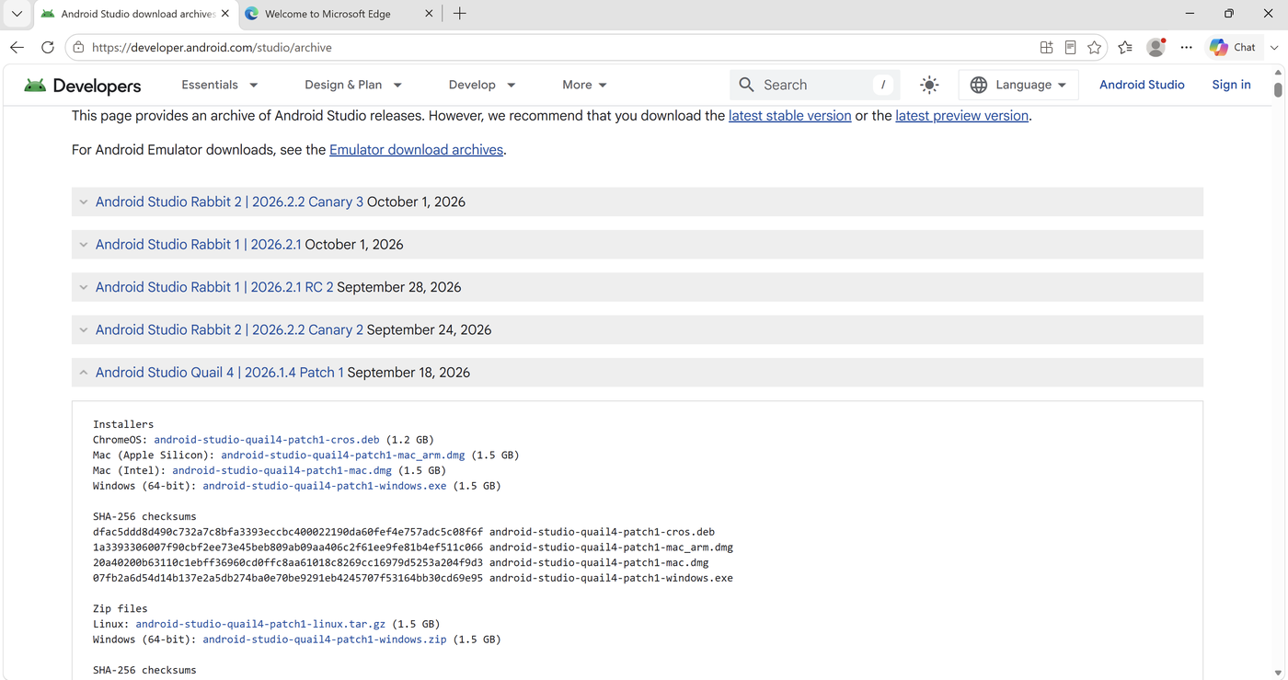Open the Favorites list icon

1125,47
